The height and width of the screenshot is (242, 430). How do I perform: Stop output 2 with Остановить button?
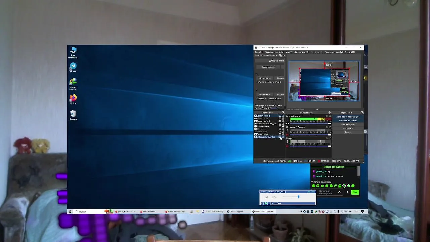pos(265,94)
